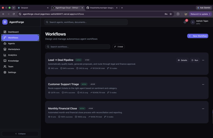The height and width of the screenshot is (138, 213).
Task: Open Knowledge in the sidebar
Action: 20,61
